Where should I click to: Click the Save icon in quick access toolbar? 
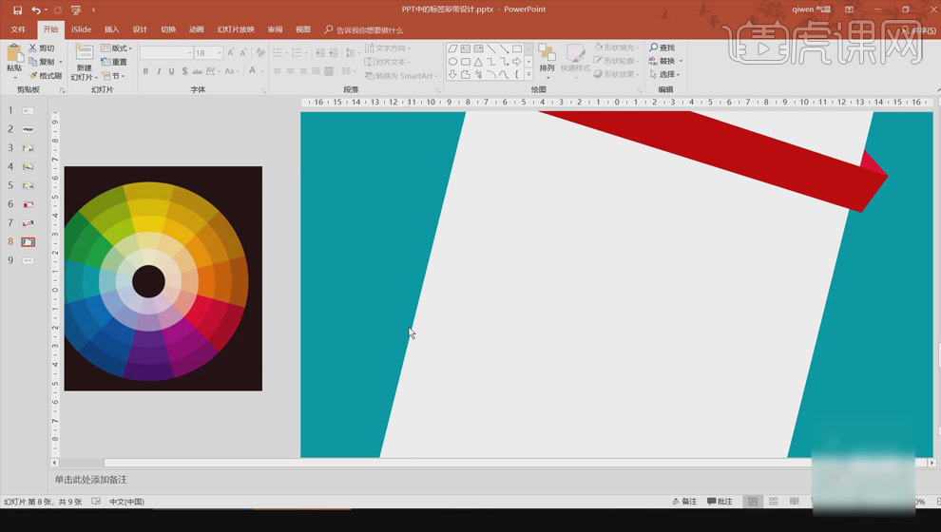[17, 9]
